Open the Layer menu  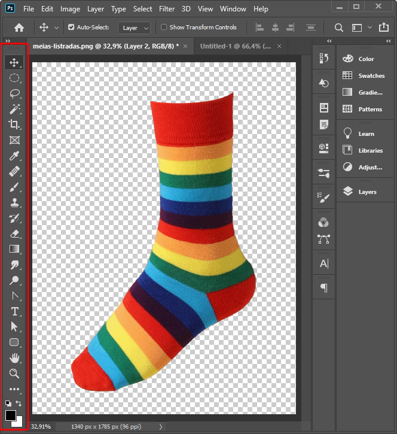click(x=96, y=9)
